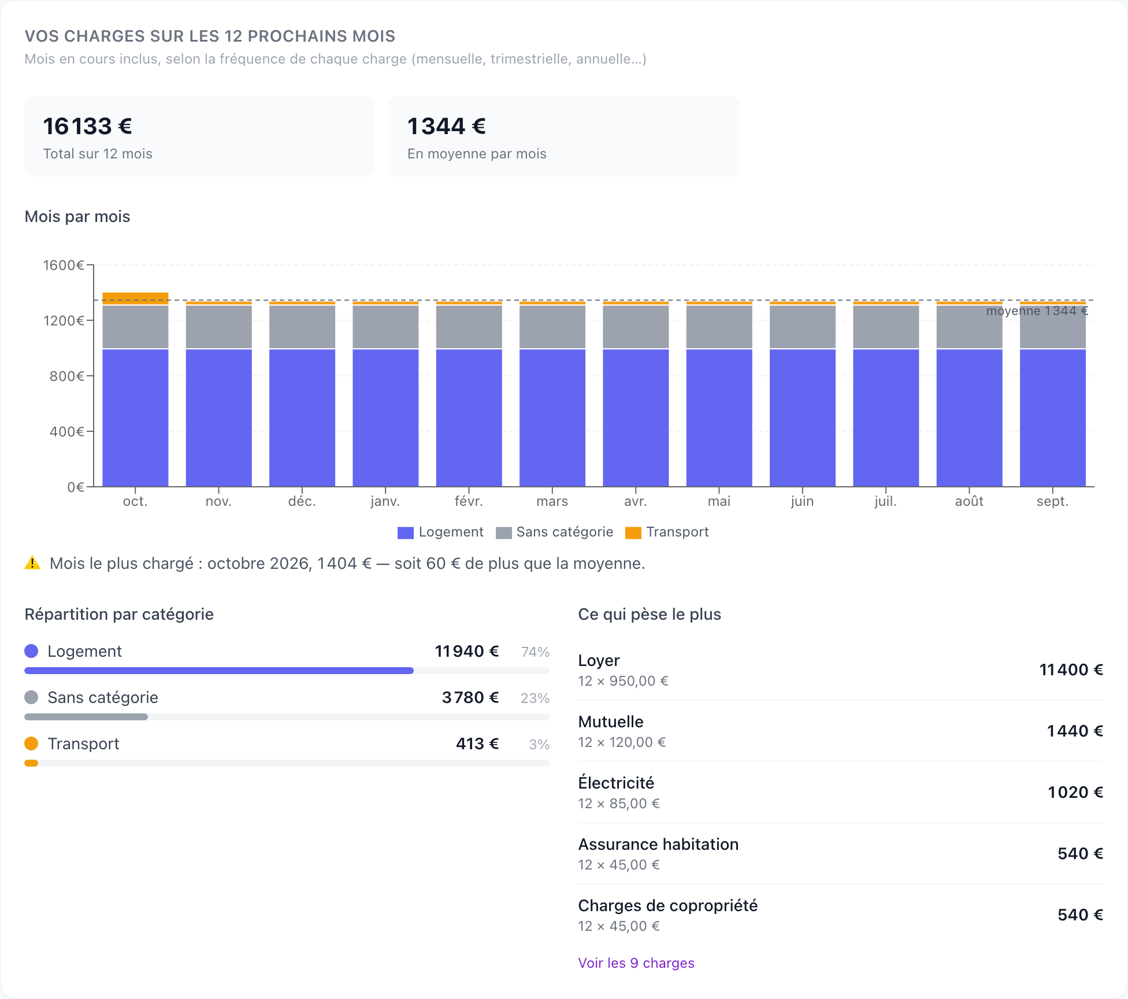Click the '1 344 €' monthly average card
1128x999 pixels.
(x=564, y=136)
